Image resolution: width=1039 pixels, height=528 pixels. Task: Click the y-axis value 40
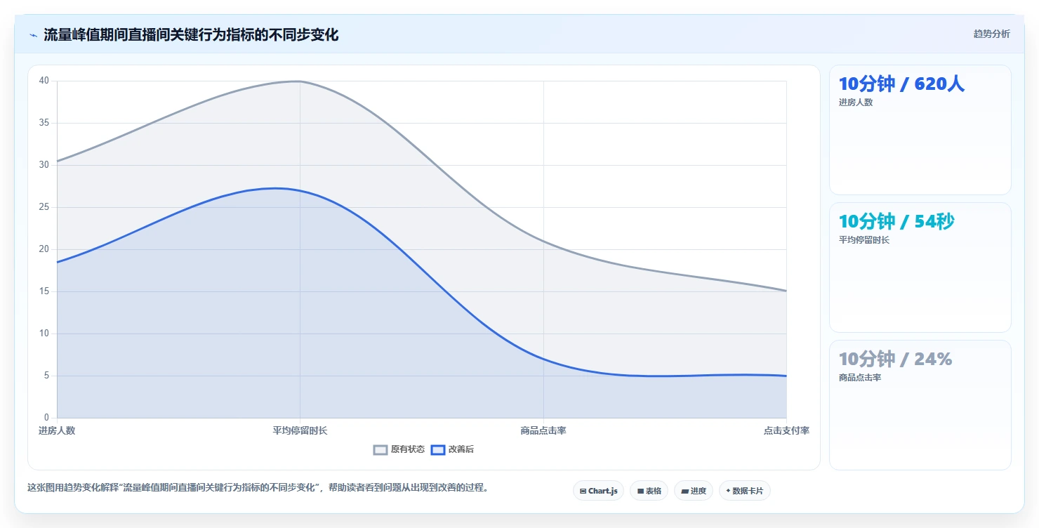[x=44, y=81]
